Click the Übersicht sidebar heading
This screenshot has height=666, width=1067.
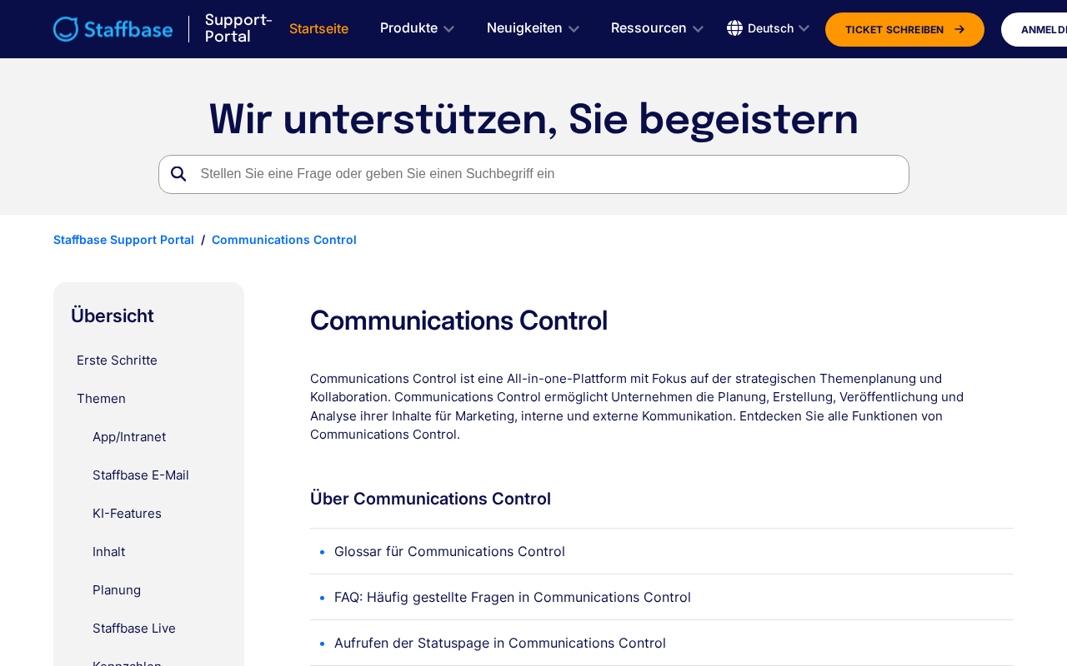[x=113, y=316]
